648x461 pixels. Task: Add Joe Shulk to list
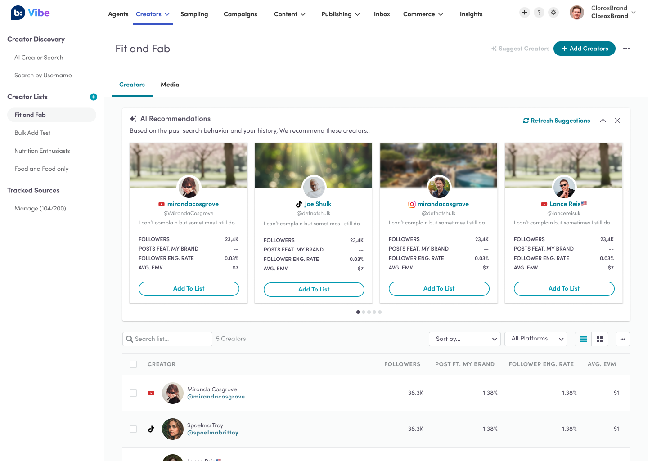pos(314,290)
